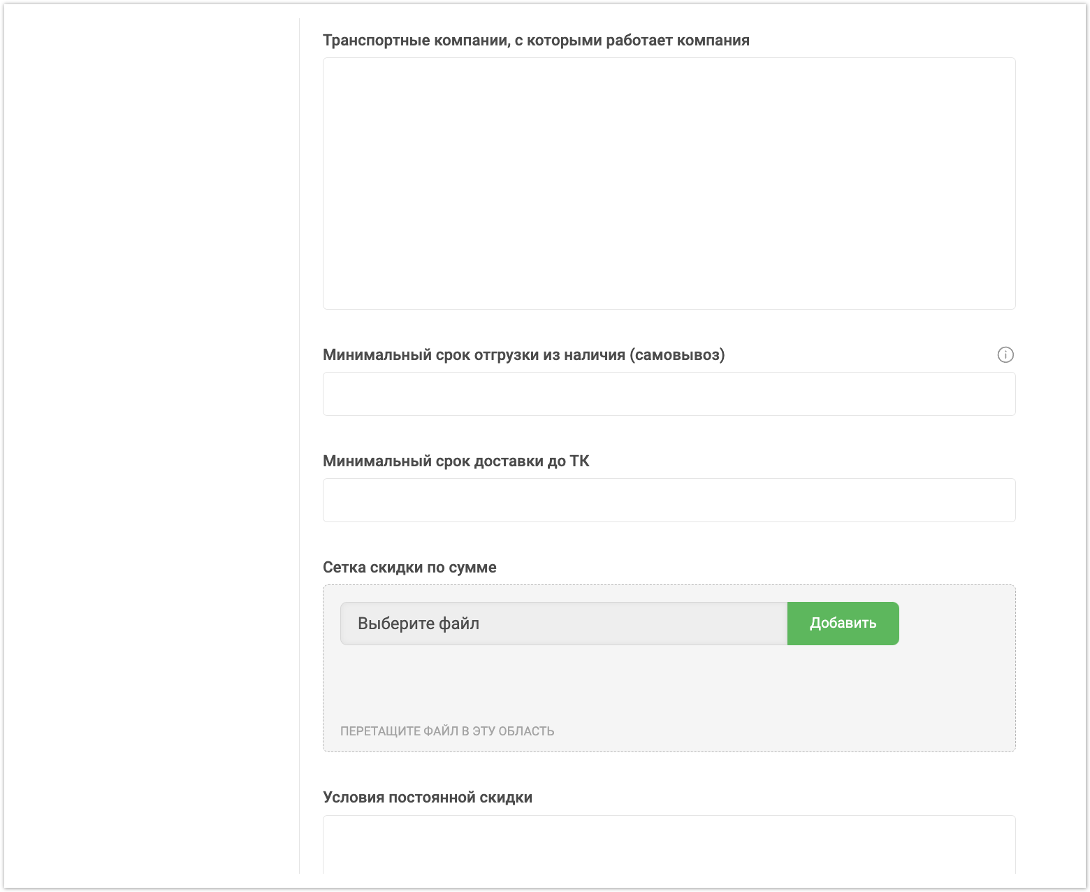Click the permanent discount conditions text area
The image size is (1090, 892).
click(669, 844)
